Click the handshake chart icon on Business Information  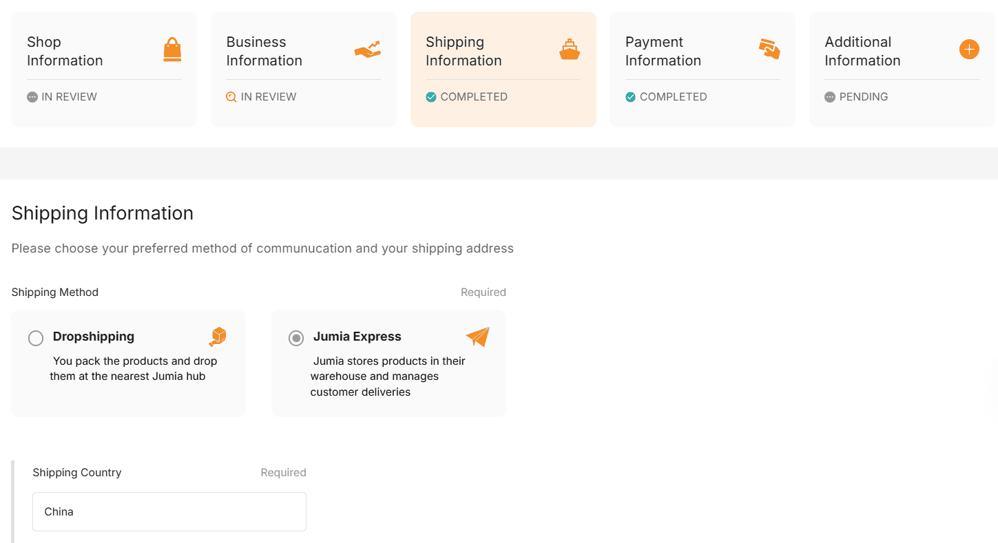point(367,50)
